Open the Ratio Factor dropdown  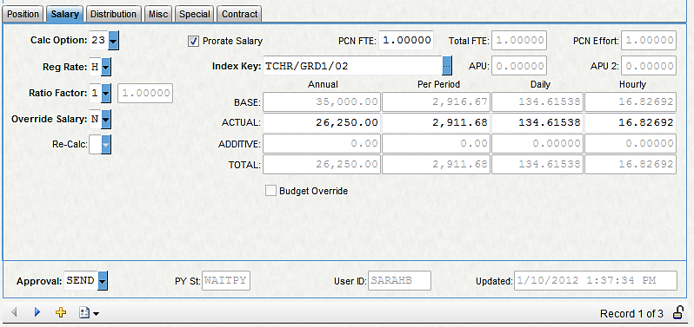click(x=106, y=93)
